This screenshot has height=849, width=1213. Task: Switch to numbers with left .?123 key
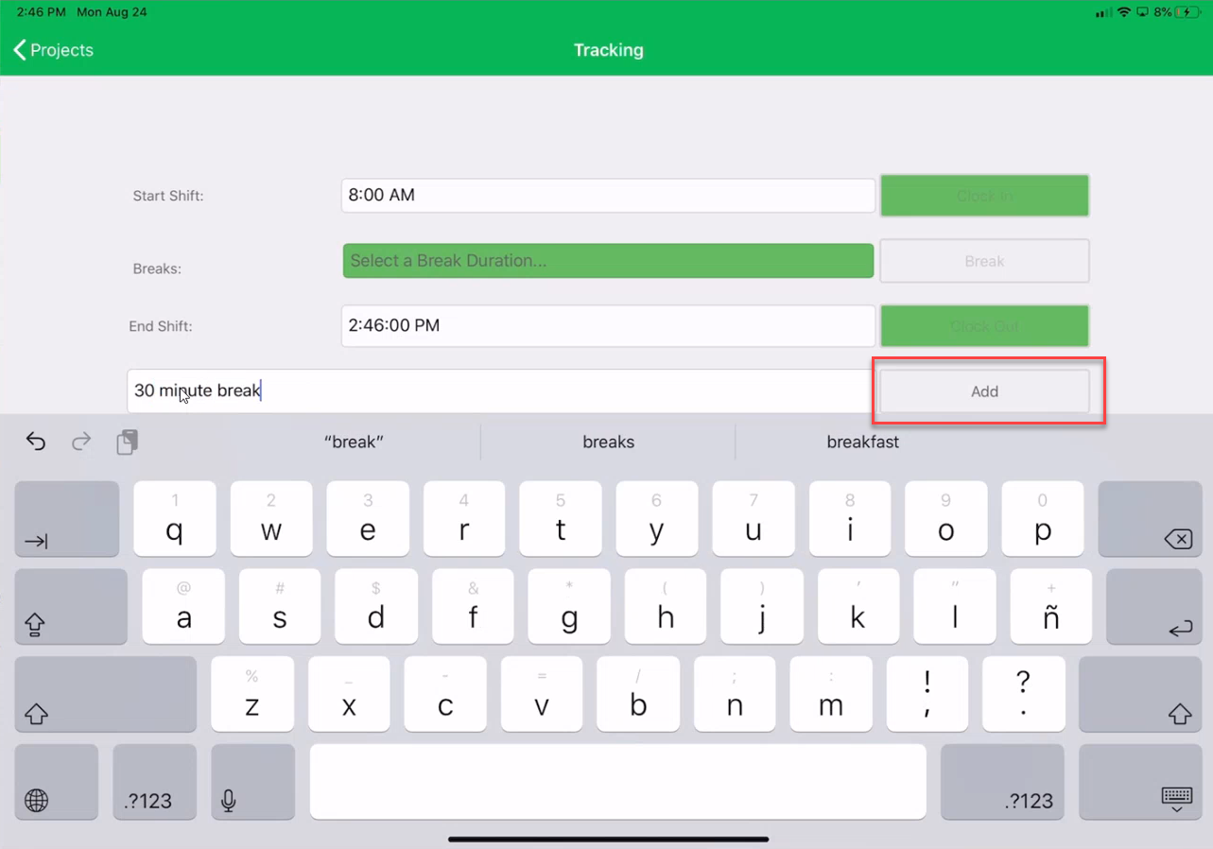point(154,782)
